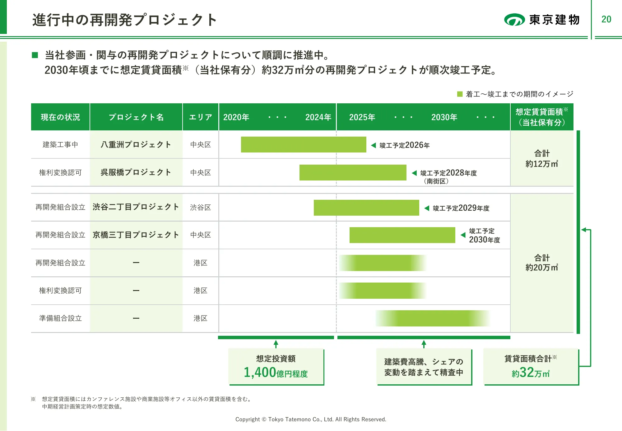622x431 pixels.
Task: Click the page number 20
Action: [606, 19]
